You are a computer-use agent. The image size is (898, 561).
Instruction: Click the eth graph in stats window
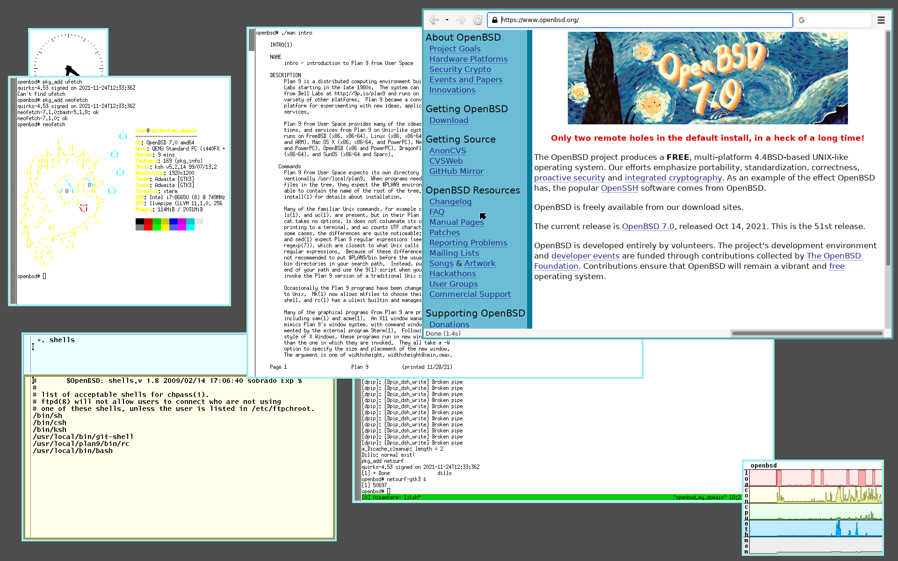coord(816,528)
